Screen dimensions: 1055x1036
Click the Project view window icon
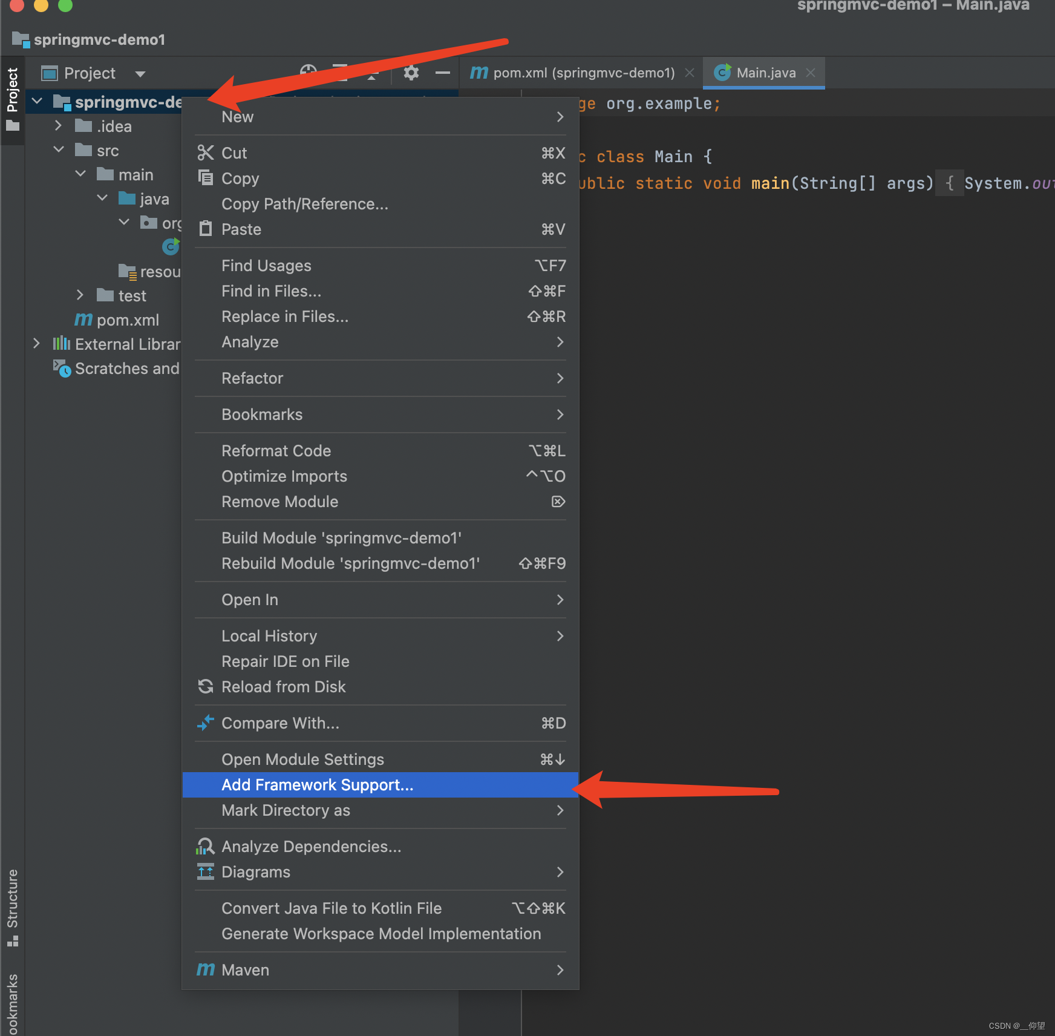49,73
